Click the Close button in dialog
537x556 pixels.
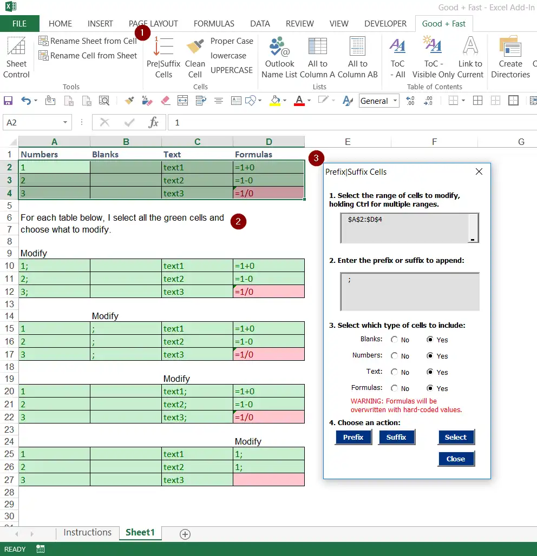456,459
